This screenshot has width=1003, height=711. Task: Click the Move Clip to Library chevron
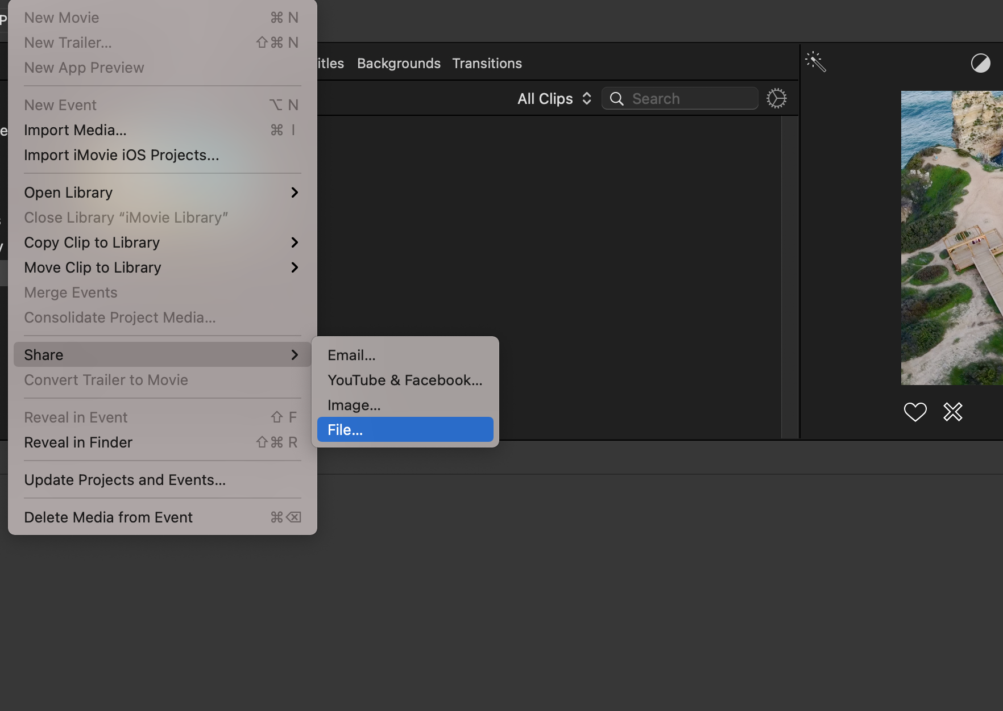coord(295,267)
